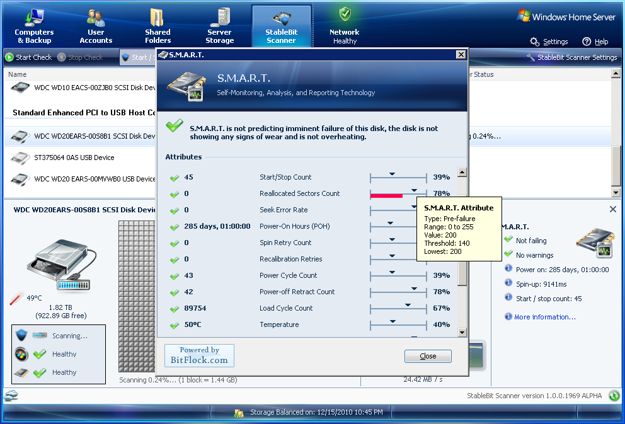The width and height of the screenshot is (625, 424).
Task: Click the info icon beside Spin-up
Action: click(x=508, y=282)
